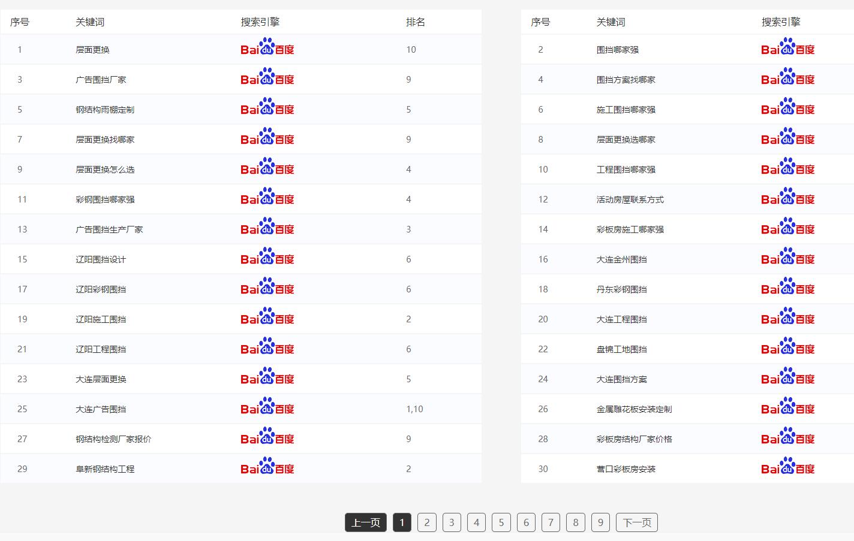854x541 pixels.
Task: Click the keyword 营口彩板房安装
Action: (x=626, y=469)
